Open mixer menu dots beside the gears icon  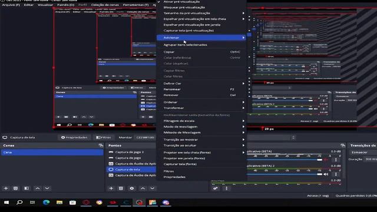point(226,188)
